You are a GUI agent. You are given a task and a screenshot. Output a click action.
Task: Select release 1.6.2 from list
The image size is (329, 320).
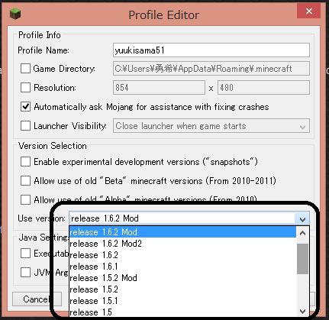(x=182, y=255)
